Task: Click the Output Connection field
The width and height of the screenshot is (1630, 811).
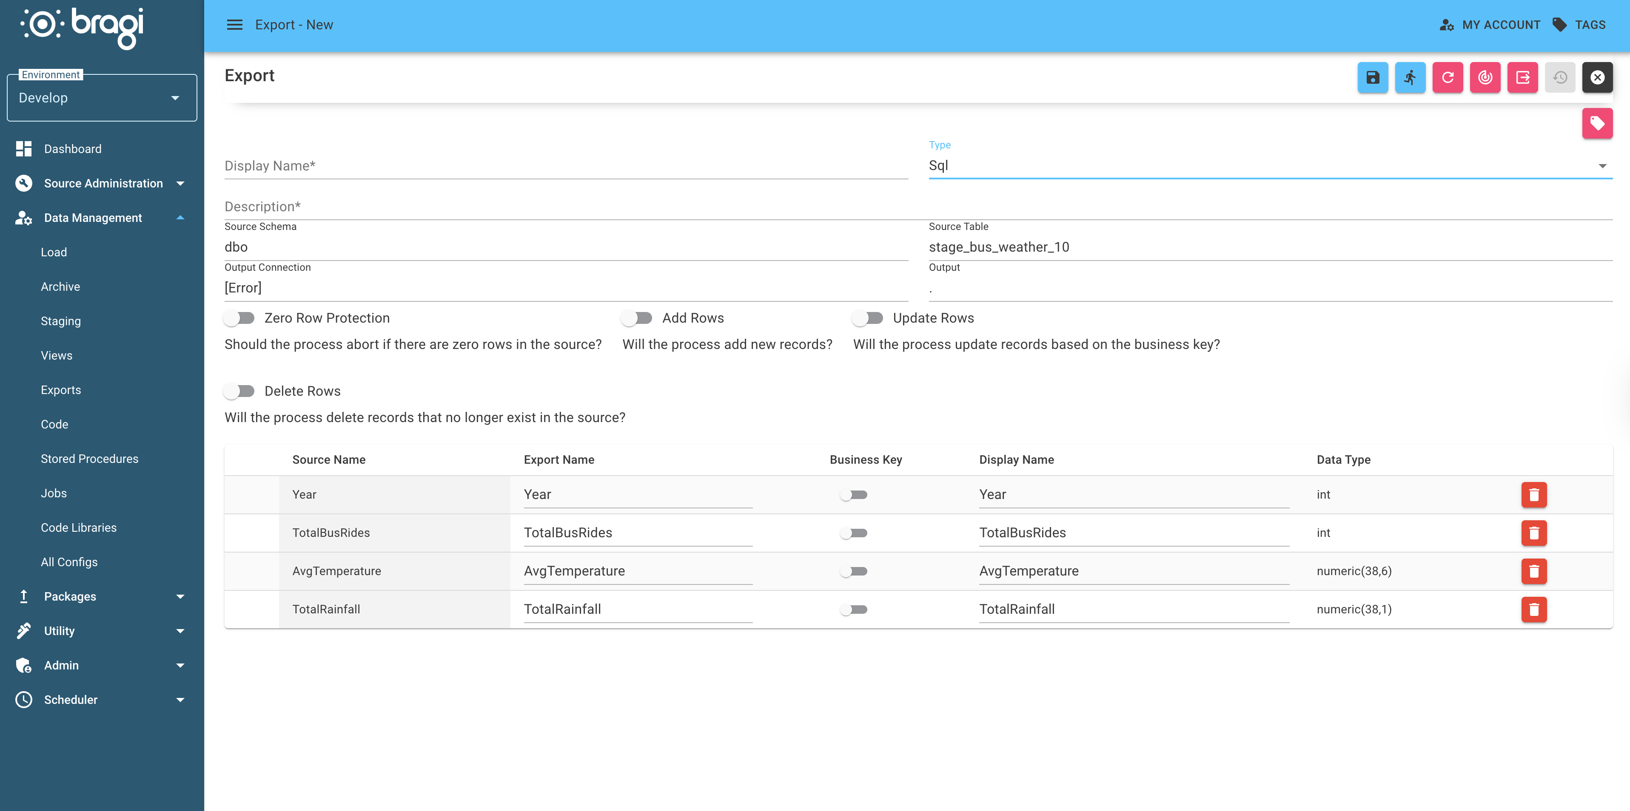Action: pyautogui.click(x=566, y=288)
